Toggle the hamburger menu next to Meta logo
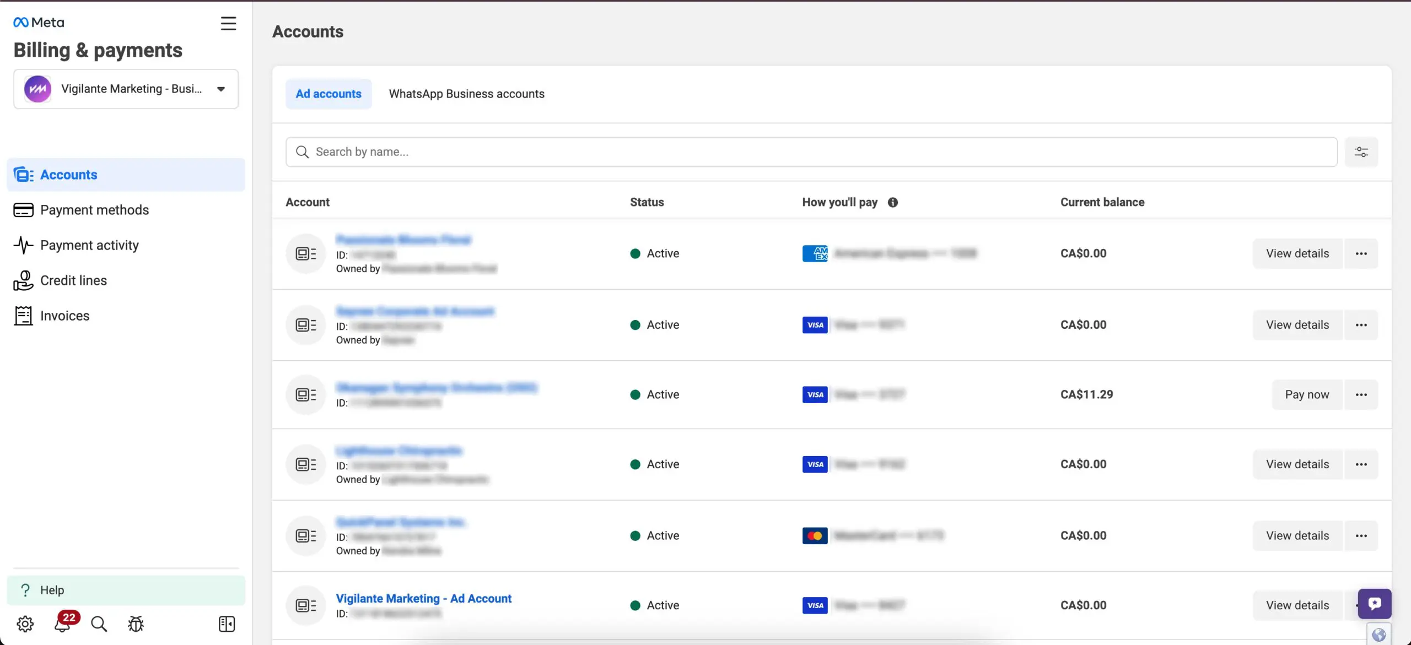This screenshot has height=645, width=1411. click(x=228, y=23)
